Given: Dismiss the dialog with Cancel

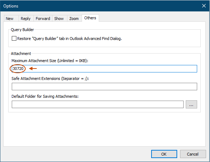Looking at the screenshot, I should click(193, 154).
